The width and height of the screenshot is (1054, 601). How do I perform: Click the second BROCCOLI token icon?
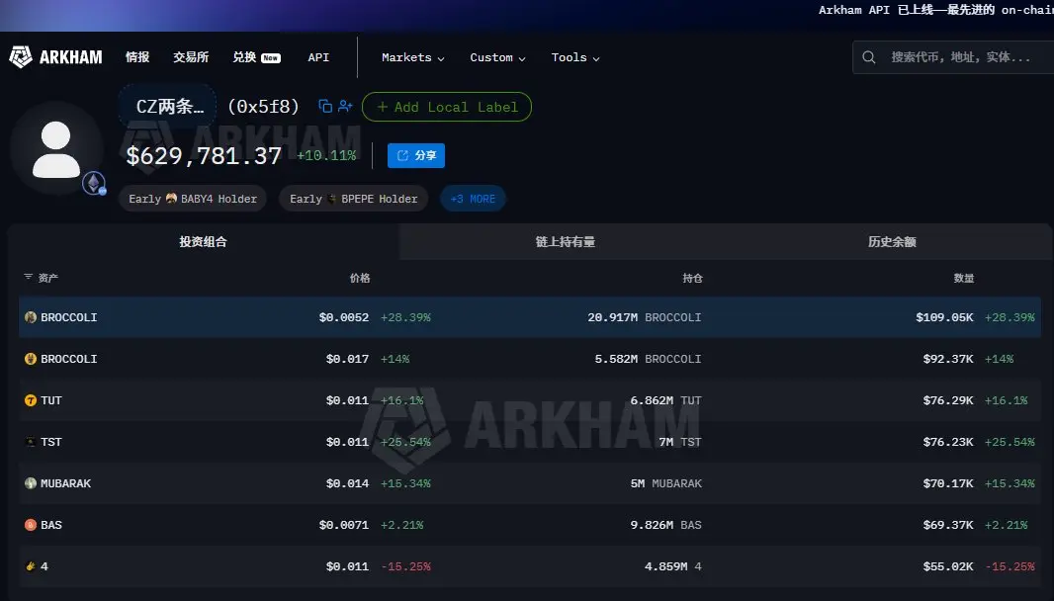point(31,359)
